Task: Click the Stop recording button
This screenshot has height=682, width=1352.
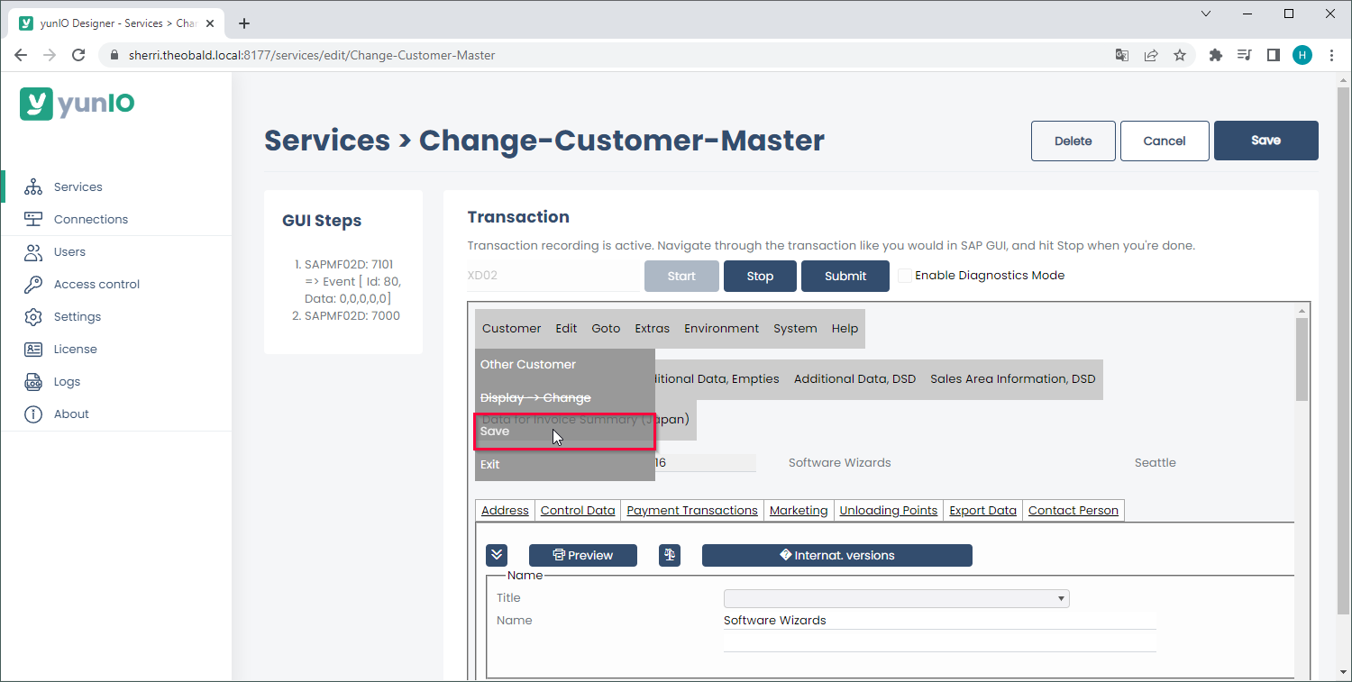Action: click(x=760, y=276)
